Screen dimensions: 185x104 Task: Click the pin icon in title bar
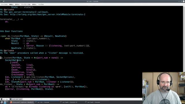(4, 1)
